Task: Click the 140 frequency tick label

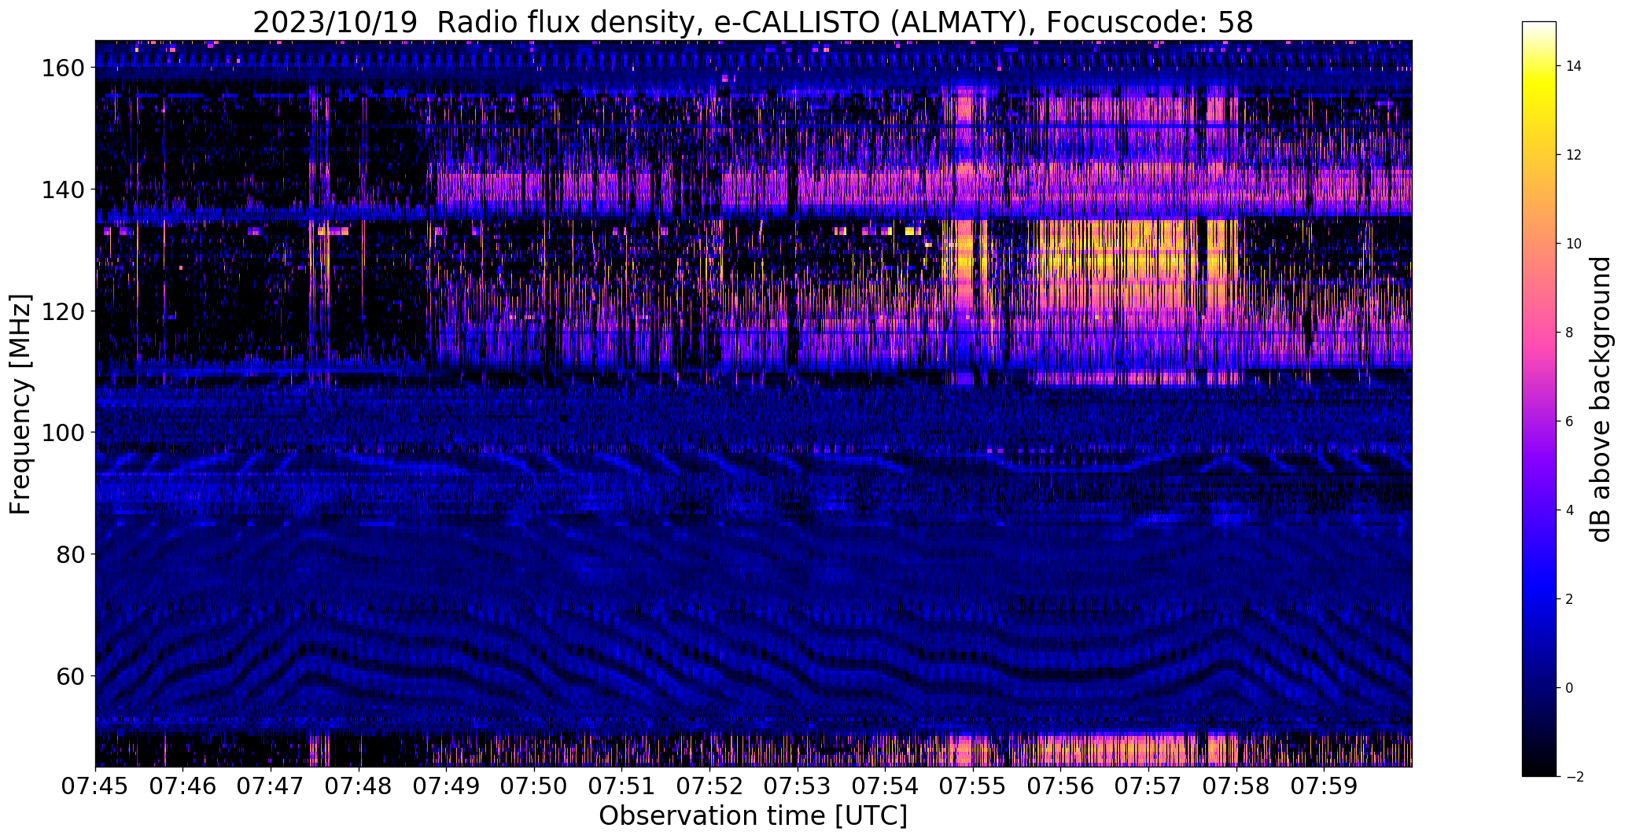Action: coord(62,190)
